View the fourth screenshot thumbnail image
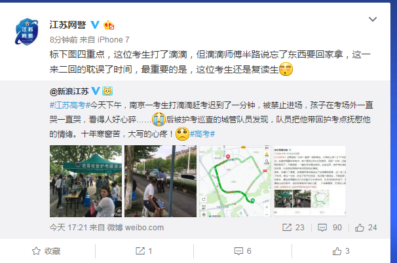 click(310, 181)
